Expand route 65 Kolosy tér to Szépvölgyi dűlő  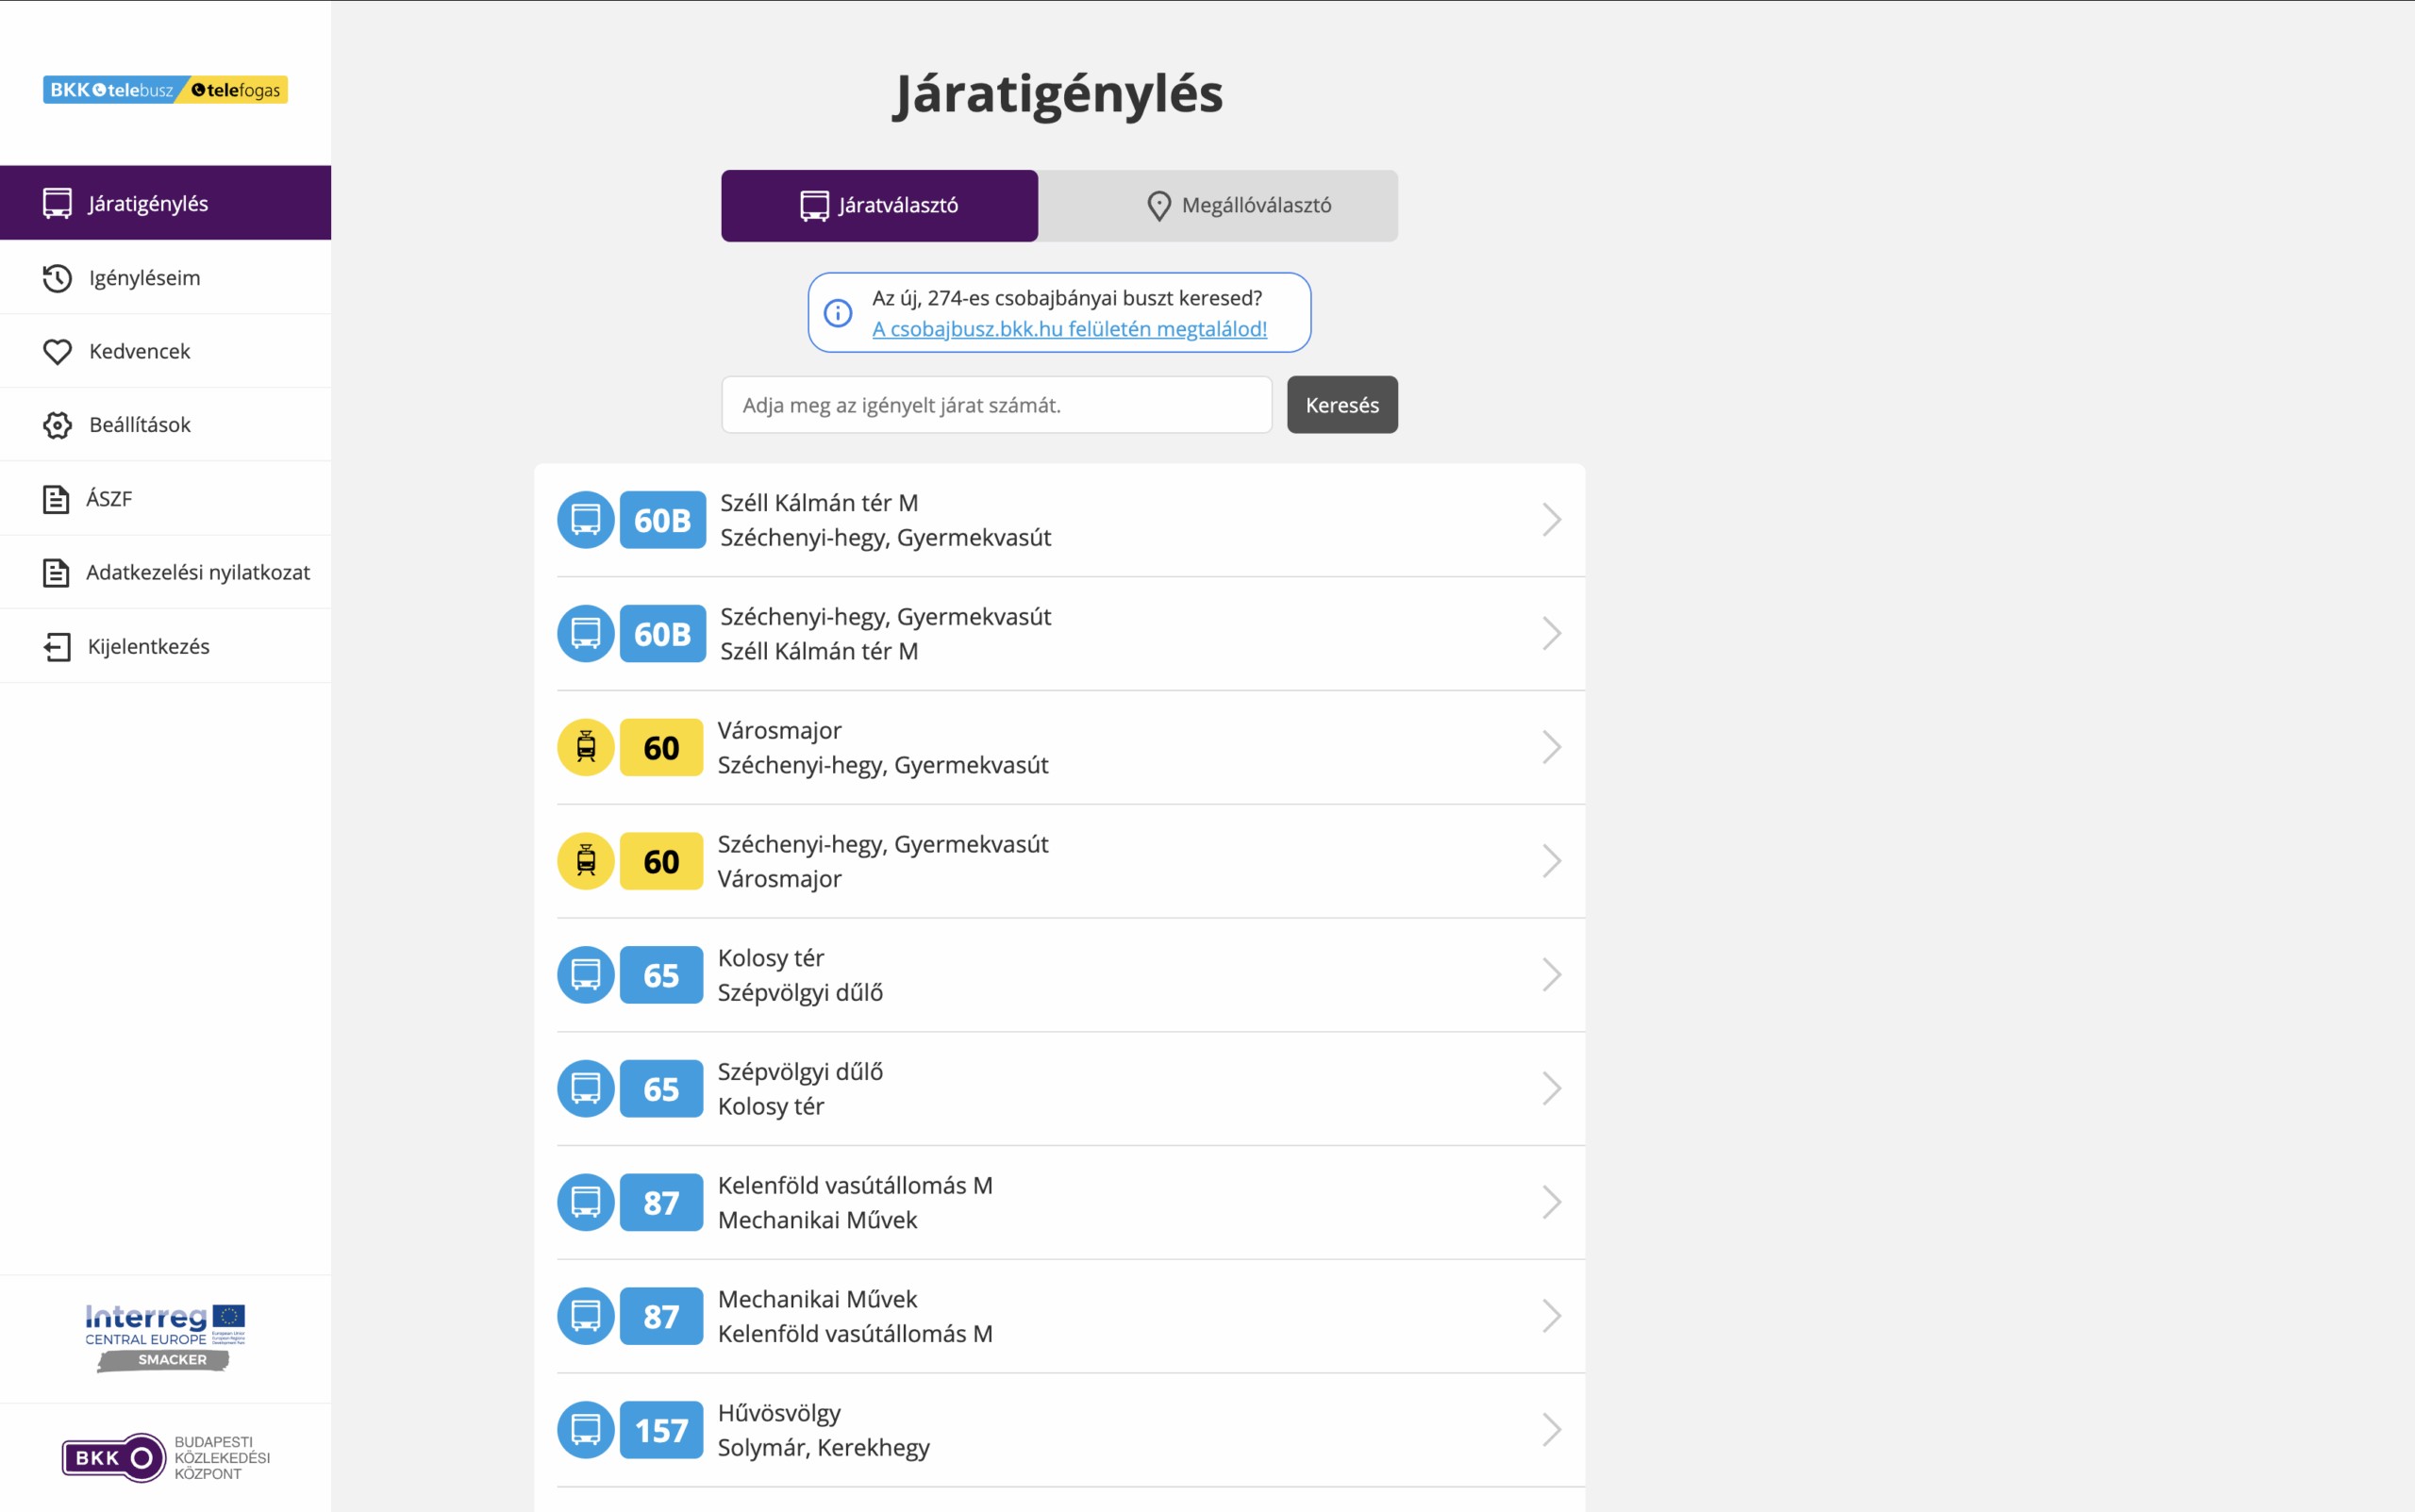click(x=1551, y=975)
